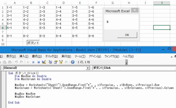Click the Run macro play icon
Screen dimensions: 176x108
coord(28,62)
